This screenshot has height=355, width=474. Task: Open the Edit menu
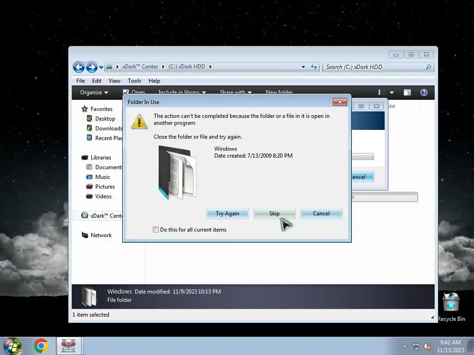pos(97,81)
